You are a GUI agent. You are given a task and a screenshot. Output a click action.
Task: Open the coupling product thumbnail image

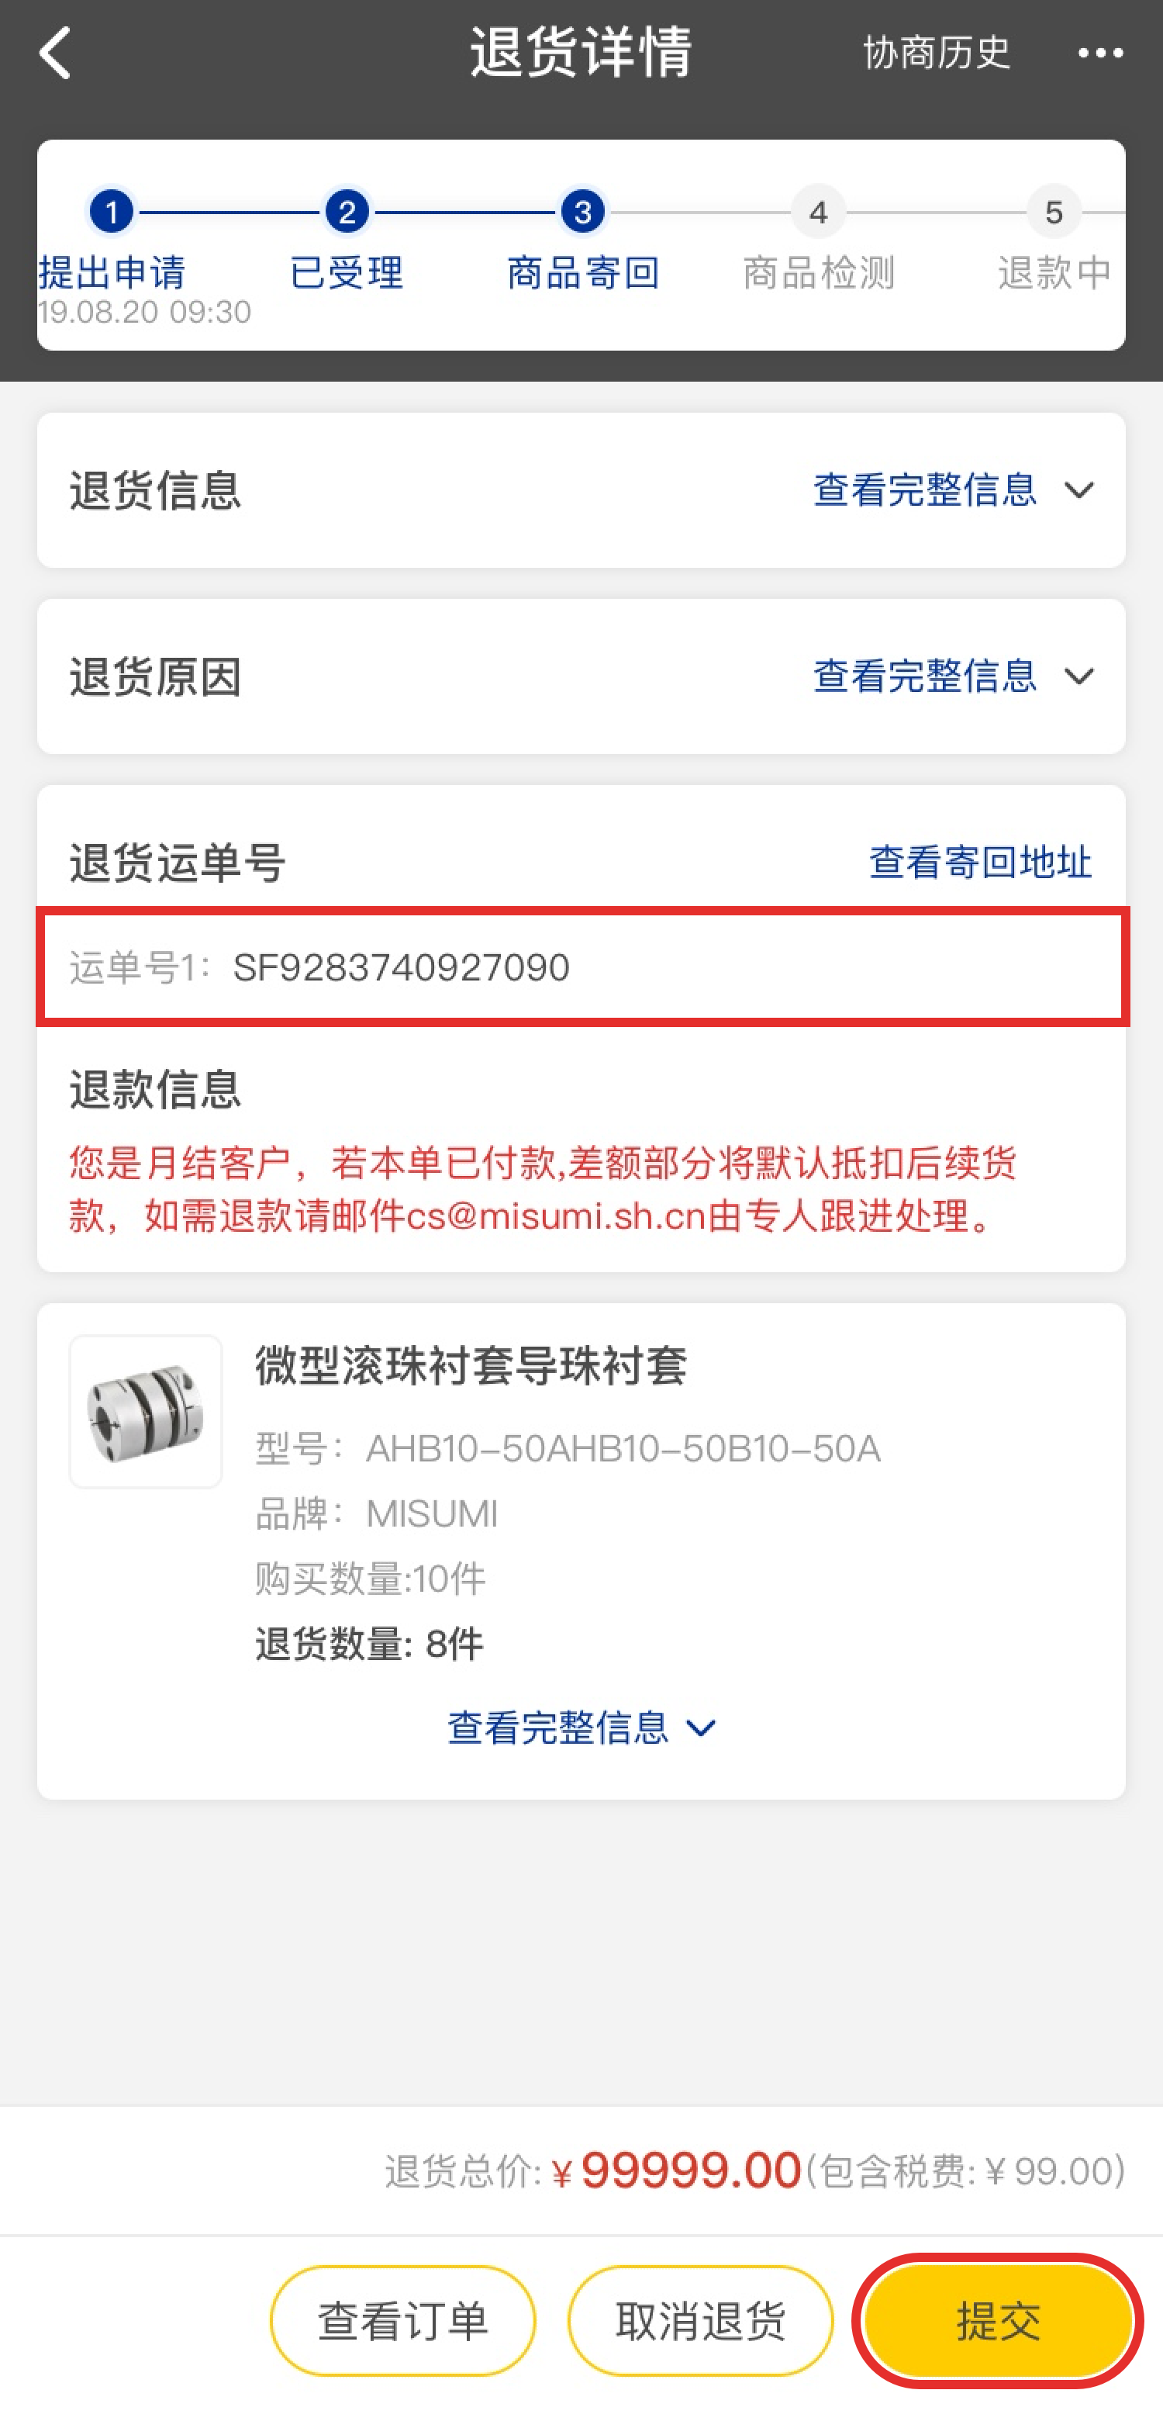[146, 1411]
